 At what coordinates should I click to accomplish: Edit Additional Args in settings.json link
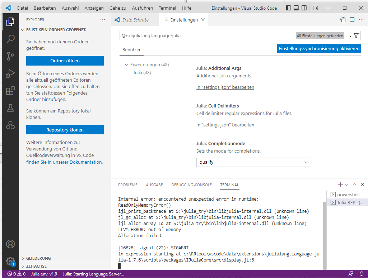[x=225, y=87]
